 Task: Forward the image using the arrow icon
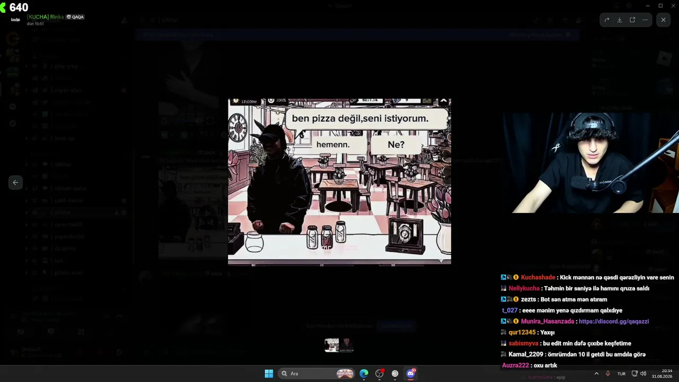607,20
